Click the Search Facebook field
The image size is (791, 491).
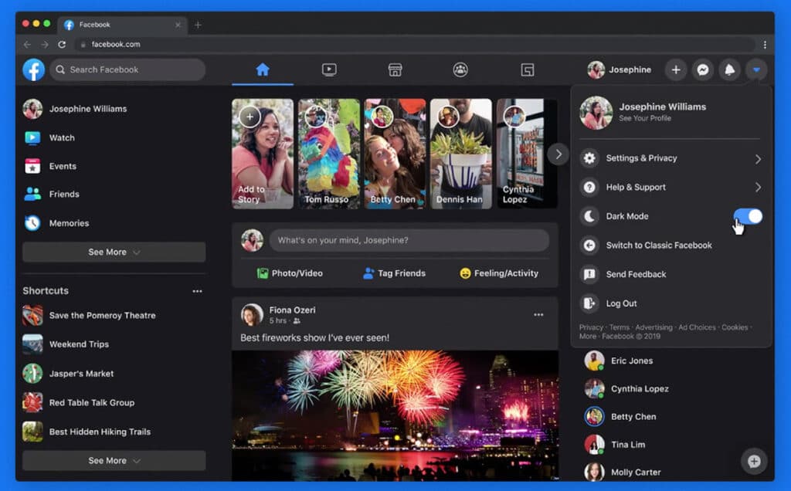[x=128, y=70]
